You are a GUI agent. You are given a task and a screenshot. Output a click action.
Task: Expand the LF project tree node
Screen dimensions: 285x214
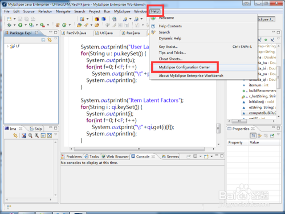[x=7, y=46]
